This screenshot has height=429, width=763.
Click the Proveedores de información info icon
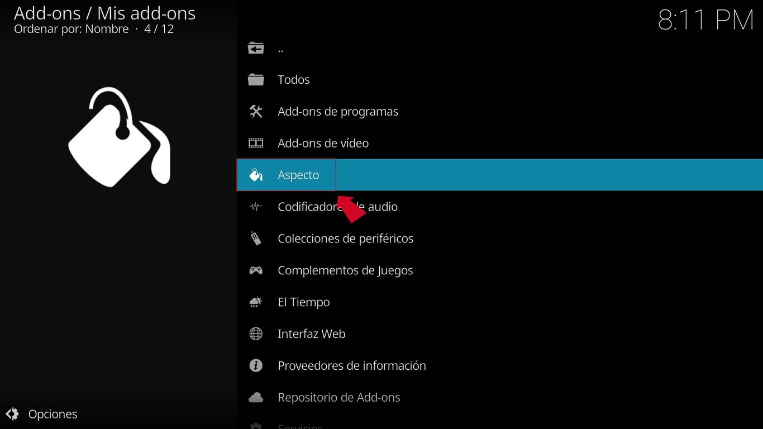pos(256,365)
